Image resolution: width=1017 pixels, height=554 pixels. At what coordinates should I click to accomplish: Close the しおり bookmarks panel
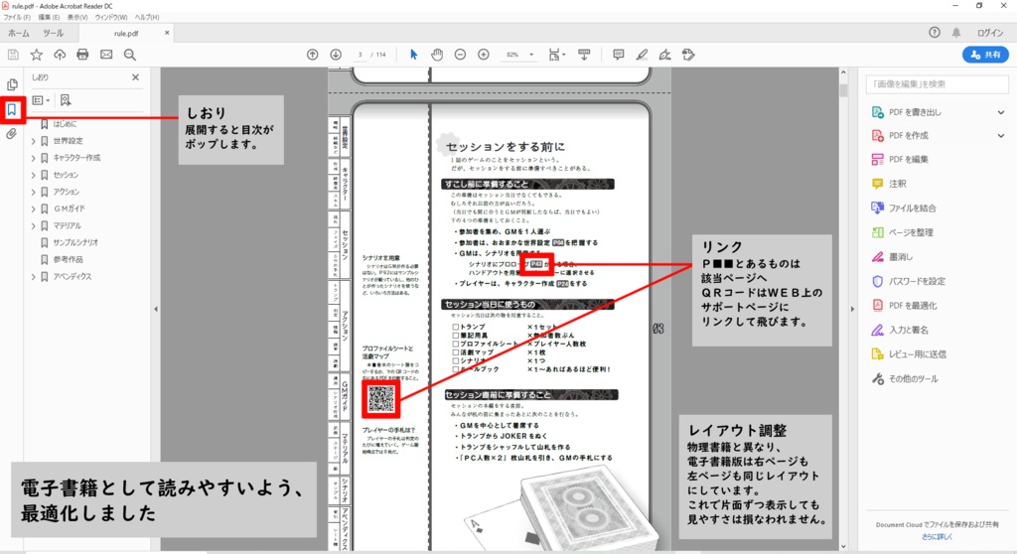click(x=135, y=77)
